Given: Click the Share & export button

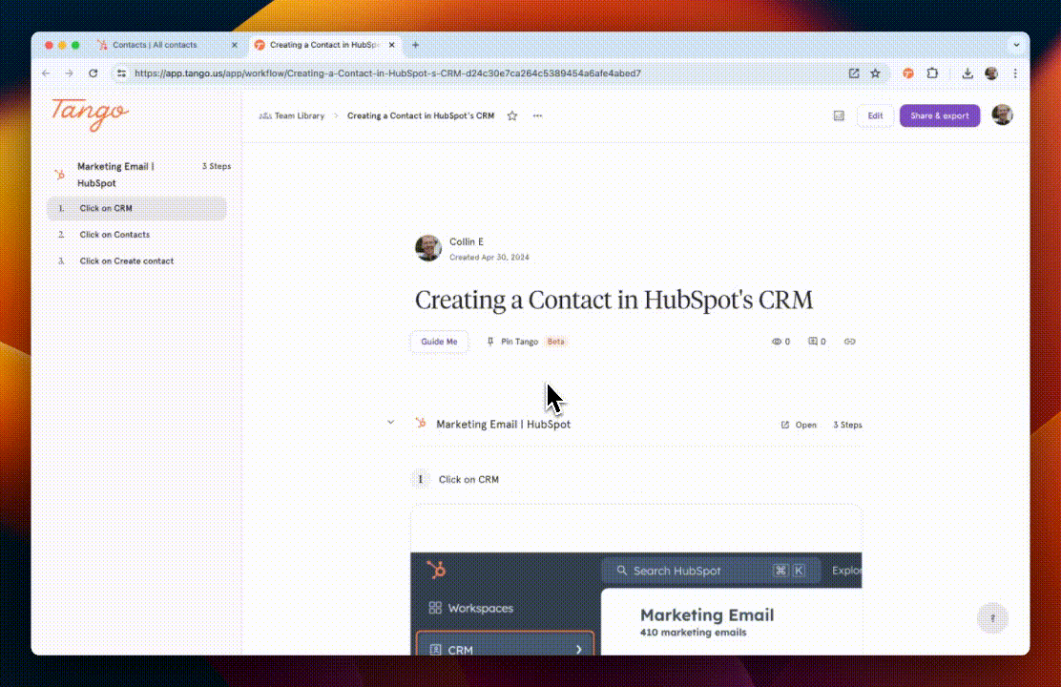Looking at the screenshot, I should coord(939,115).
